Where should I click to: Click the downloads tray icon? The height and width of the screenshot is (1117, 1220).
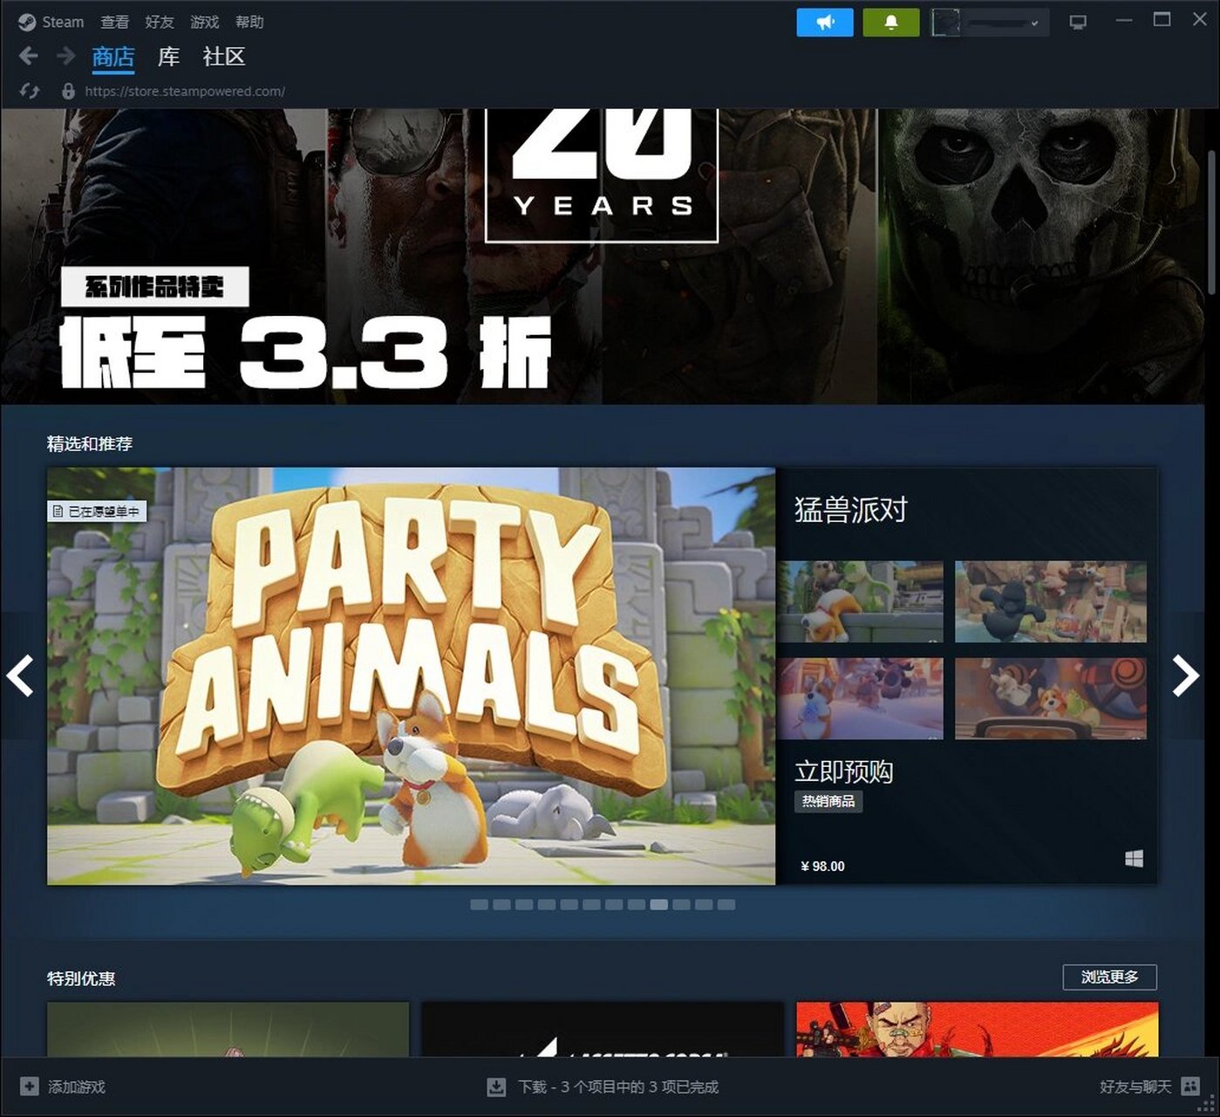point(496,1087)
